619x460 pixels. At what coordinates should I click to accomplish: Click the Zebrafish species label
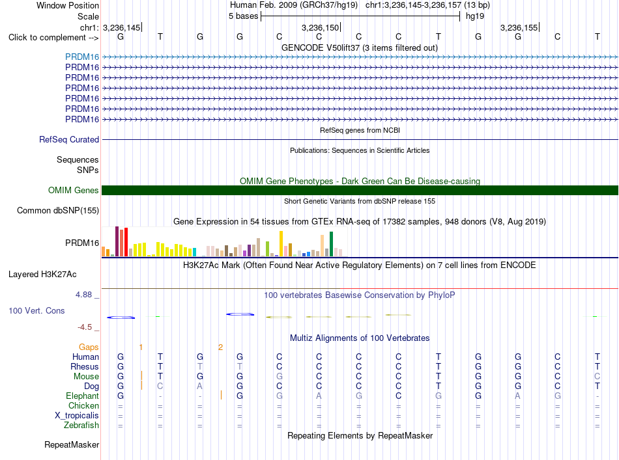tap(81, 426)
